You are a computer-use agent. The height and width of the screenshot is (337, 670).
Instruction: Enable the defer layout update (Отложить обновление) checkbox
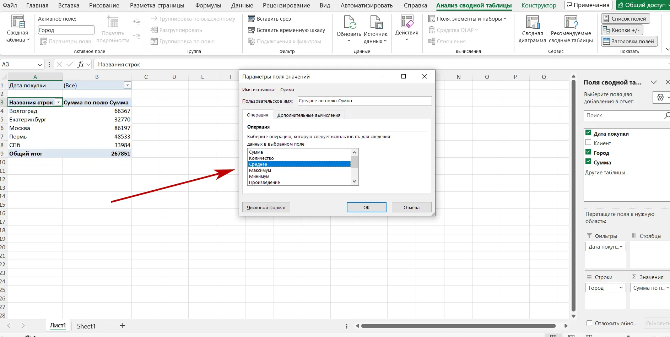[589, 323]
